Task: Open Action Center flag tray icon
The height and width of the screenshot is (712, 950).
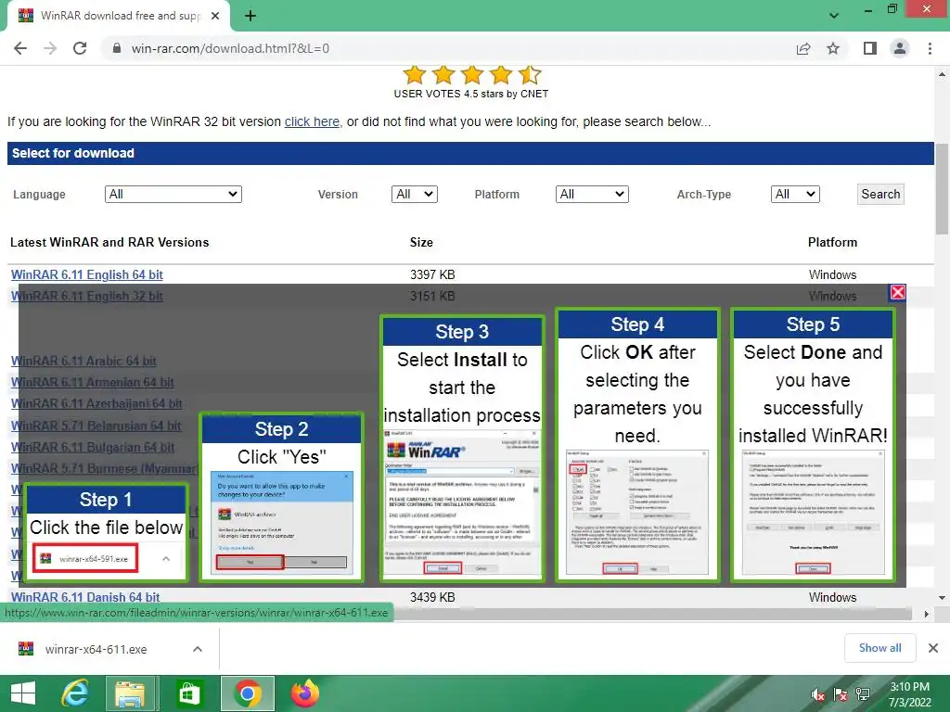Action: 841,695
